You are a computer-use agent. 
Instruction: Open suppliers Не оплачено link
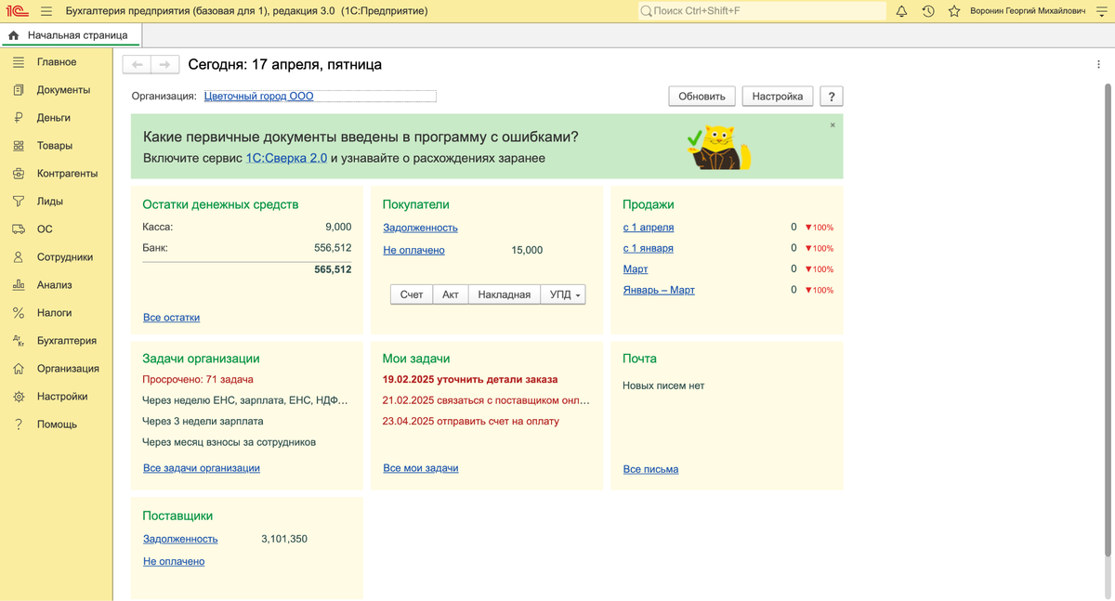pyautogui.click(x=174, y=561)
